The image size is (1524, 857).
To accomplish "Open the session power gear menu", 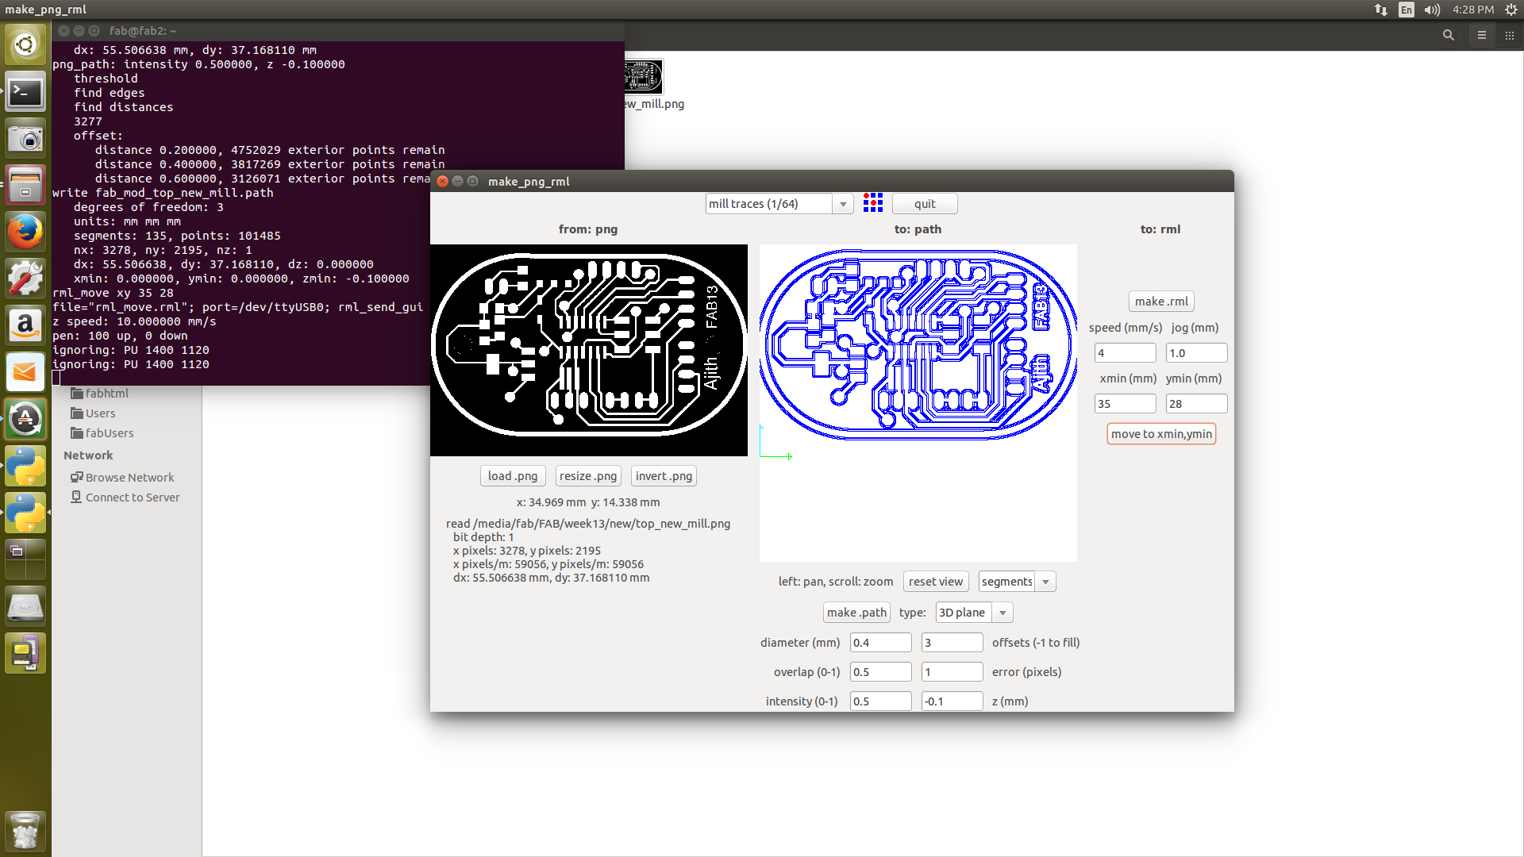I will (1511, 10).
